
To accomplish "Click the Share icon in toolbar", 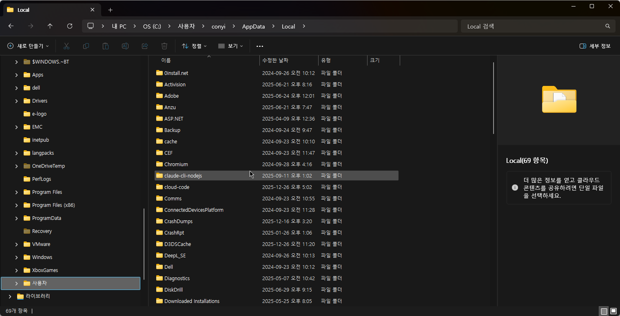I will 145,46.
